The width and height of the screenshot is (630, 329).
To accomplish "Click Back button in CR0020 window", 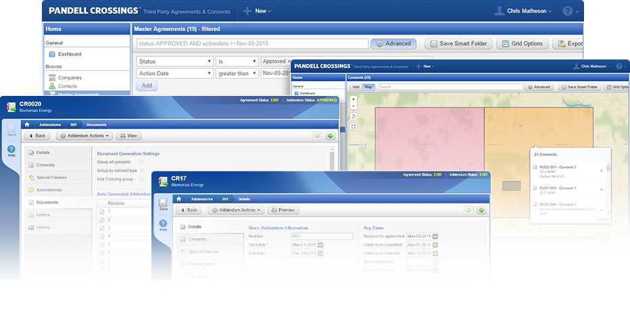I will point(37,136).
